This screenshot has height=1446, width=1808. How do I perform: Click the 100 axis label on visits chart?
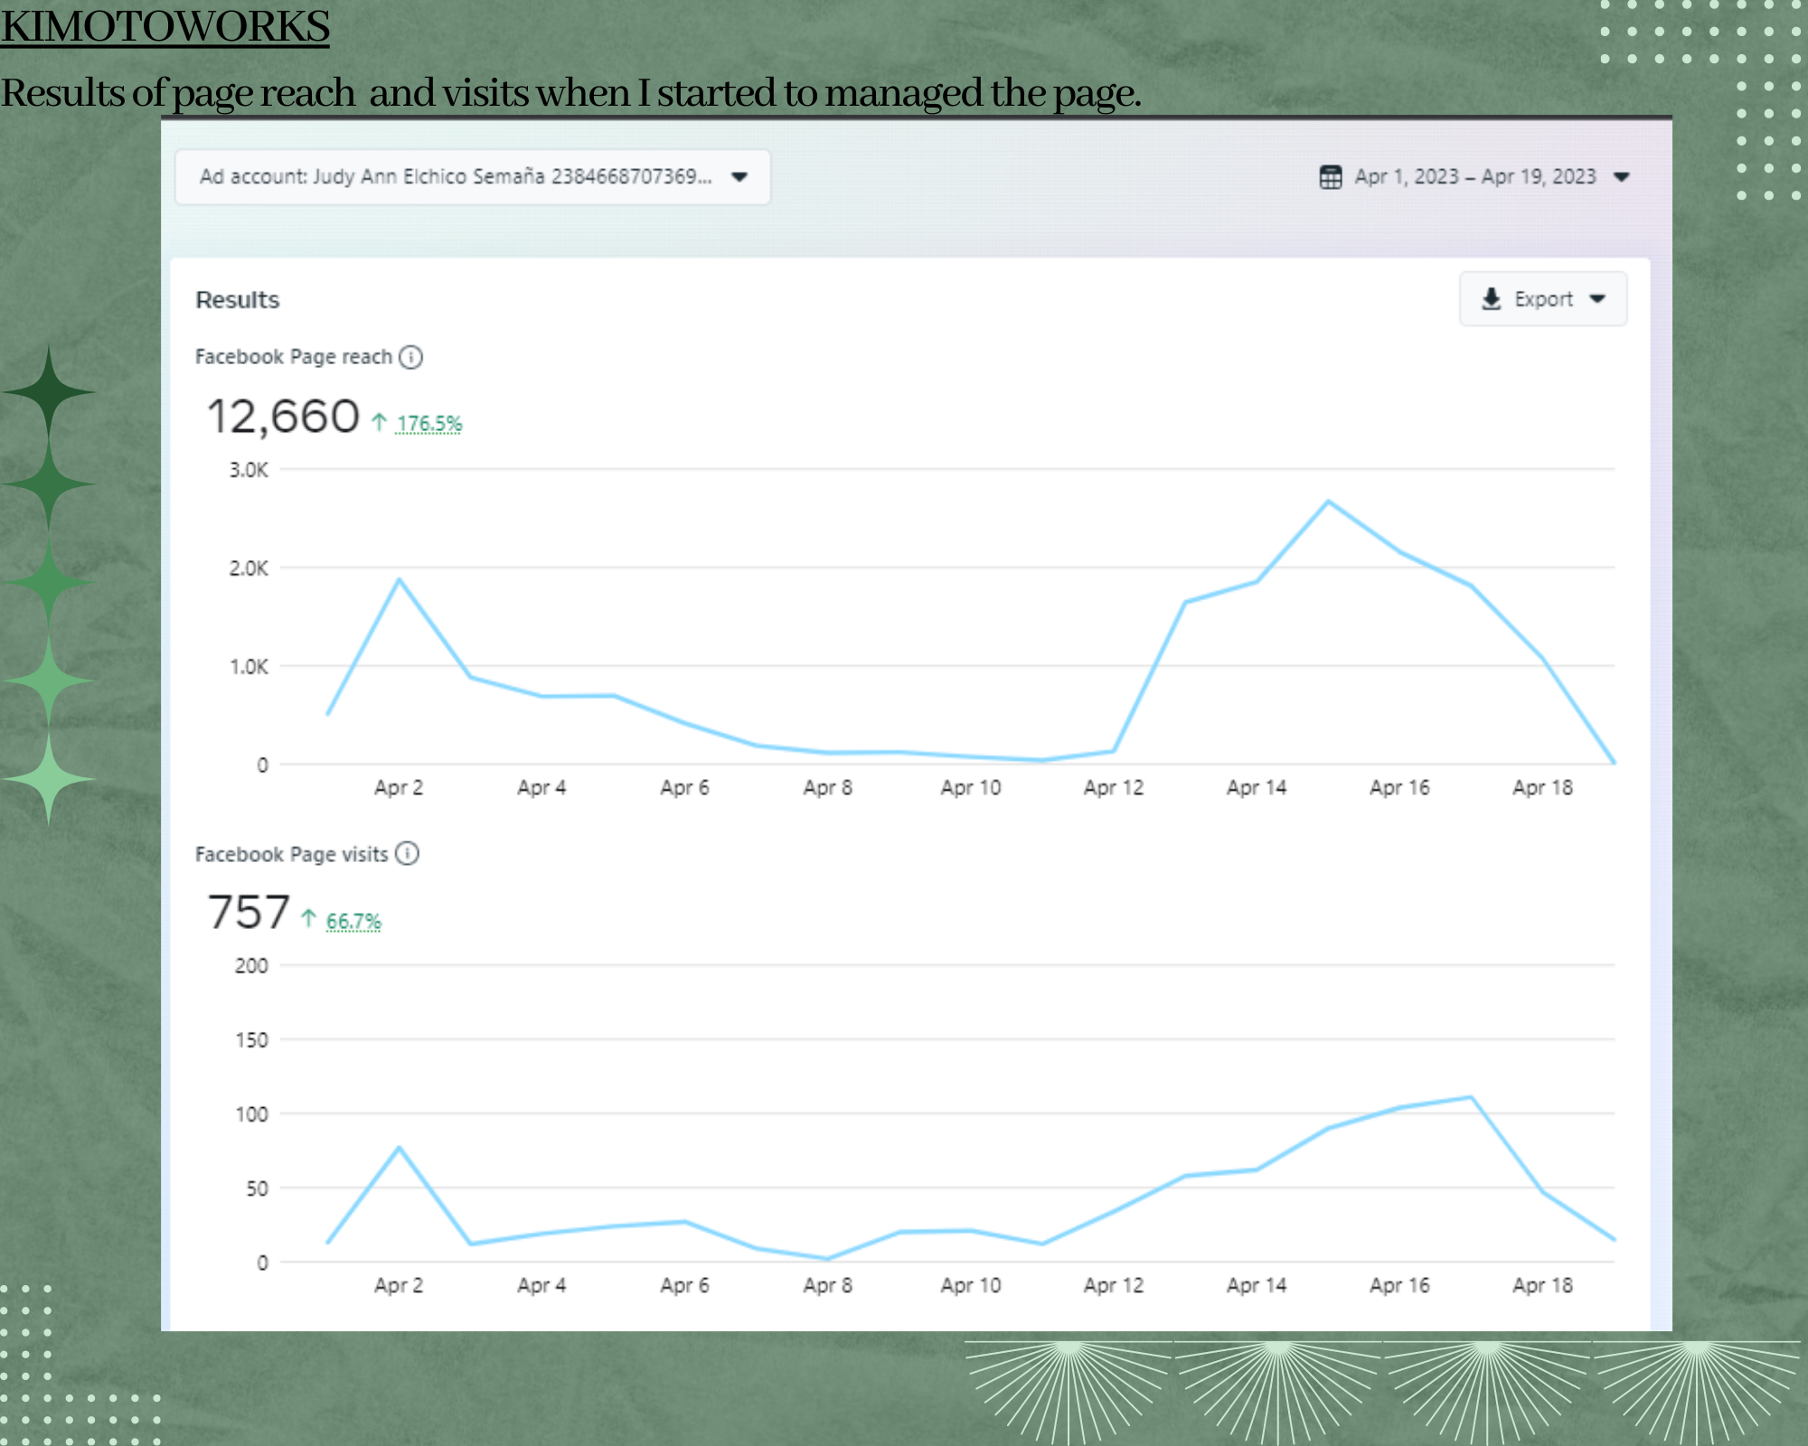(251, 1114)
